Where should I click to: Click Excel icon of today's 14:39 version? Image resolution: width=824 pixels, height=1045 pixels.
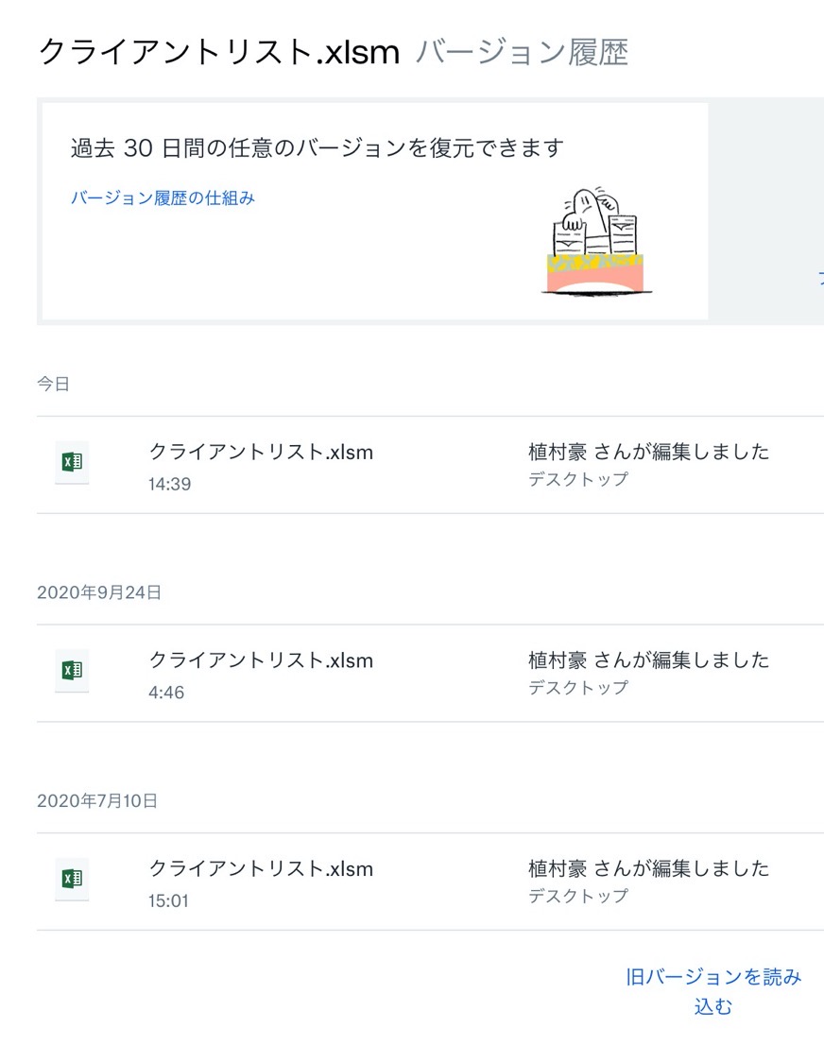pos(72,462)
